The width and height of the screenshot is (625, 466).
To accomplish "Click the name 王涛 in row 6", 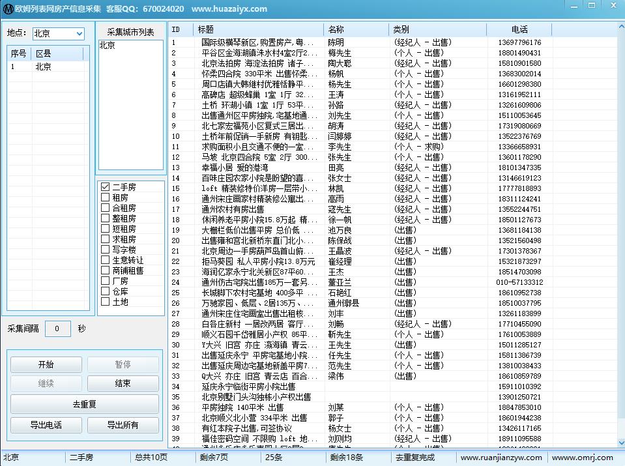I will (x=336, y=95).
